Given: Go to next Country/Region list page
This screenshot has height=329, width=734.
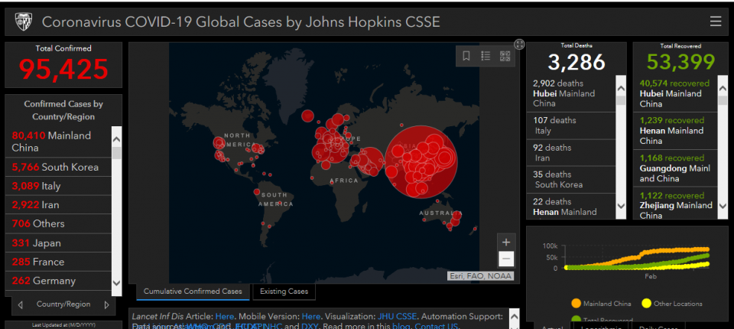Looking at the screenshot, I should [x=106, y=305].
